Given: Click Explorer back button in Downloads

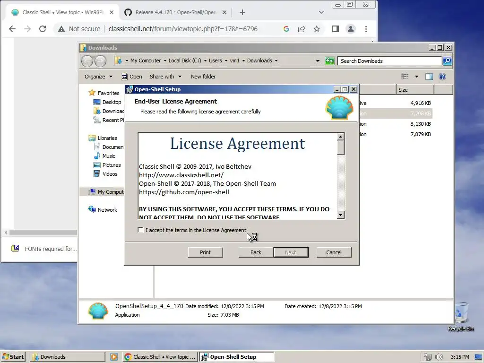Looking at the screenshot, I should [x=87, y=61].
